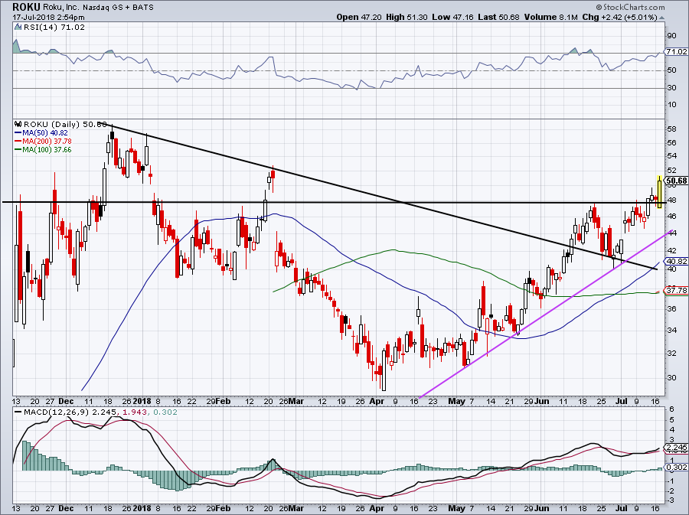
Task: Click the Jun label under the price chart
Action: point(542,401)
